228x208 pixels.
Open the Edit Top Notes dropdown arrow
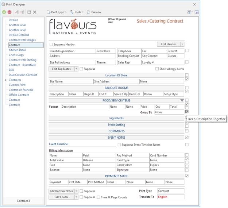76,69
